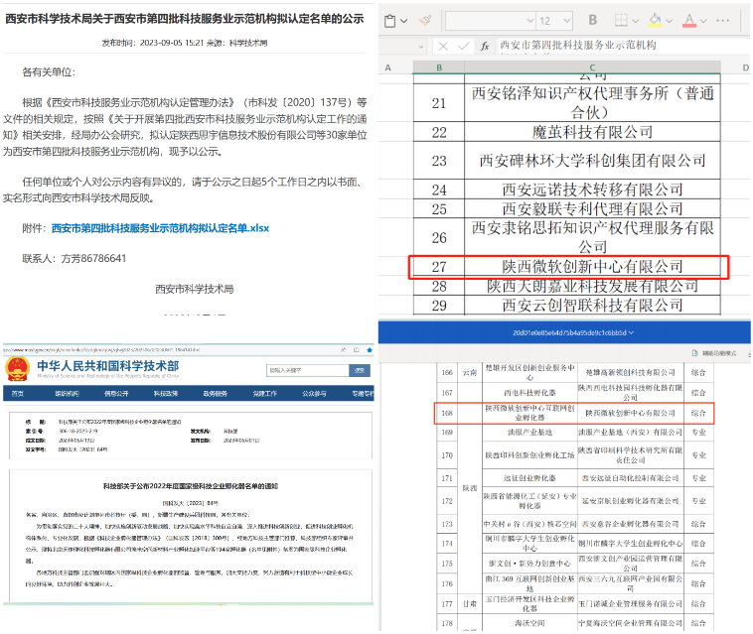753x634 pixels.
Task: Open the fill color dropdown arrow
Action: click(671, 20)
